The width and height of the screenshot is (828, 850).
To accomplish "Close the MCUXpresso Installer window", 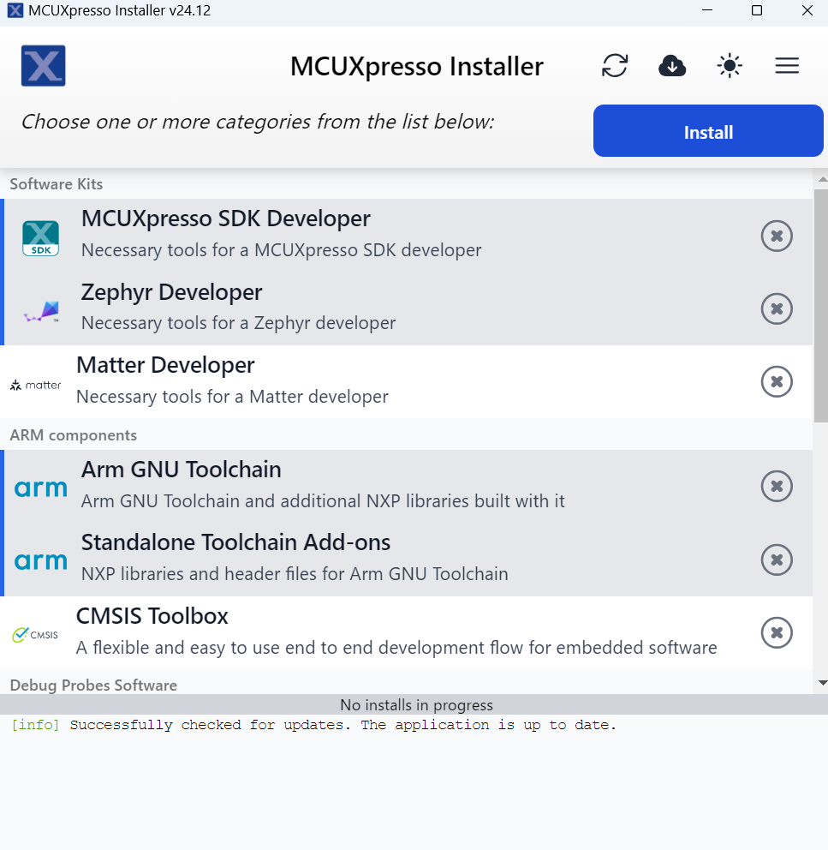I will (x=807, y=10).
